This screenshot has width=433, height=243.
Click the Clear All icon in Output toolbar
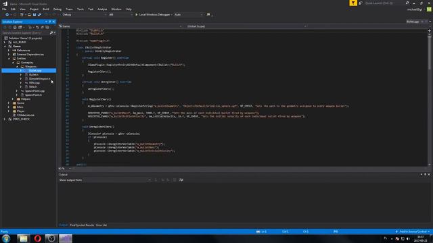175,180
